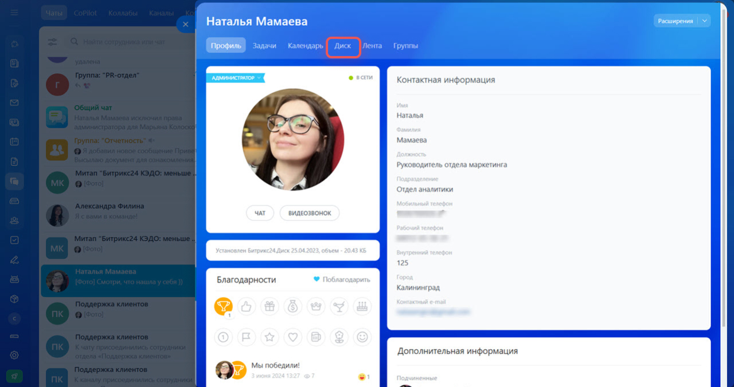Open the tasks checkmark icon in sidebar
The height and width of the screenshot is (387, 734).
tap(14, 240)
